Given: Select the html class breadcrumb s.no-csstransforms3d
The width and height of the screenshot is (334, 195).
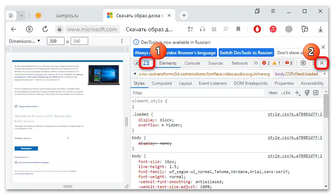Looking at the screenshot, I should pyautogui.click(x=204, y=74).
